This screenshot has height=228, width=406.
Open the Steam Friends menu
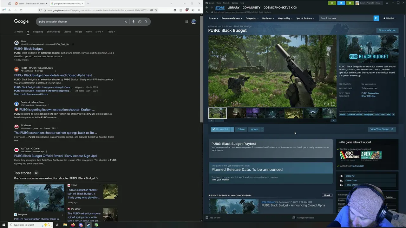(226, 3)
